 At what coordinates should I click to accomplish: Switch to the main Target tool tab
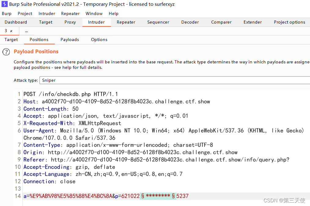tap(46, 22)
